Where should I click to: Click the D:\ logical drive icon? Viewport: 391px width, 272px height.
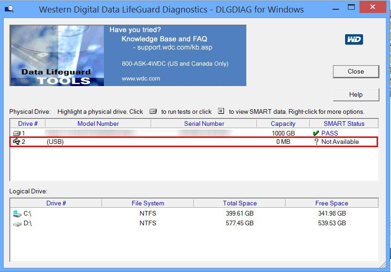(x=17, y=223)
